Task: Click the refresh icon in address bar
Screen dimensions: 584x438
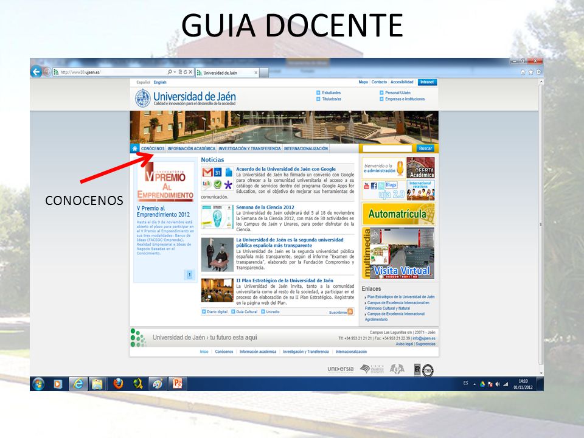Action: coord(185,72)
